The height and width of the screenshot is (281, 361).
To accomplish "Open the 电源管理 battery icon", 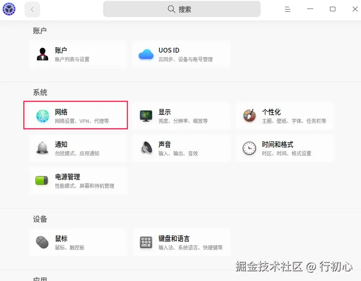I will [x=42, y=180].
